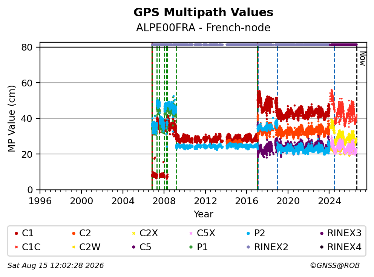This screenshot has width=374, height=277.
Task: Click the orange C2 legend dot
Action: coord(74,233)
